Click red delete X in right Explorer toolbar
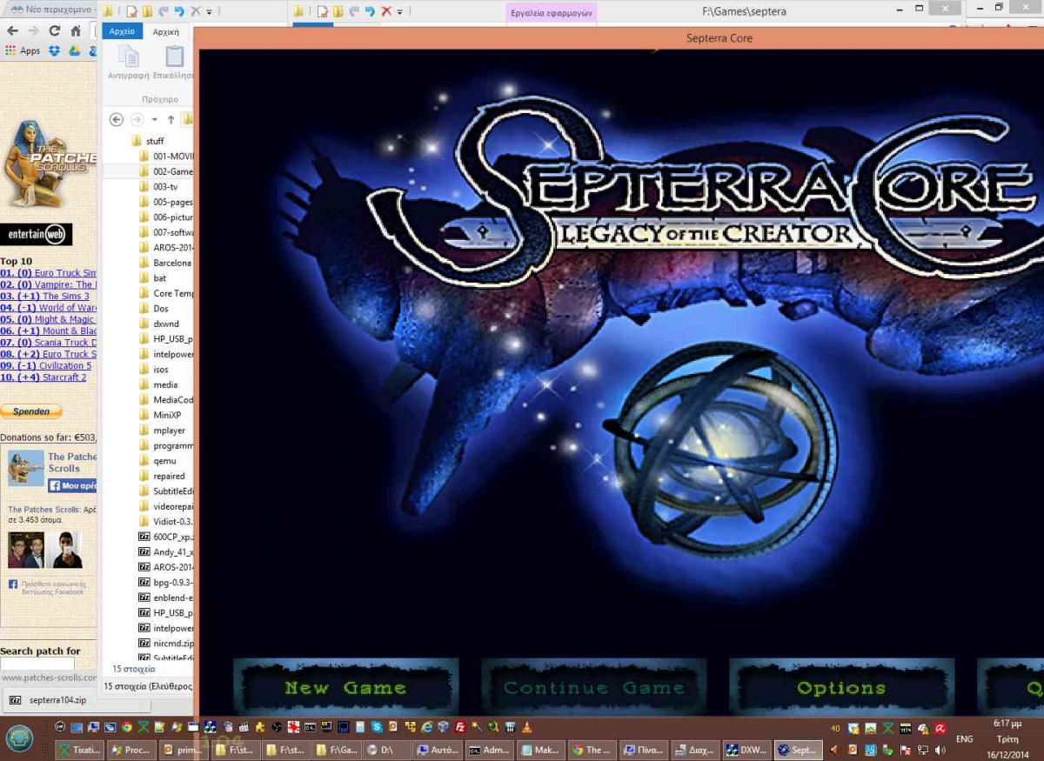Screen dimensions: 1044x761 coord(386,11)
